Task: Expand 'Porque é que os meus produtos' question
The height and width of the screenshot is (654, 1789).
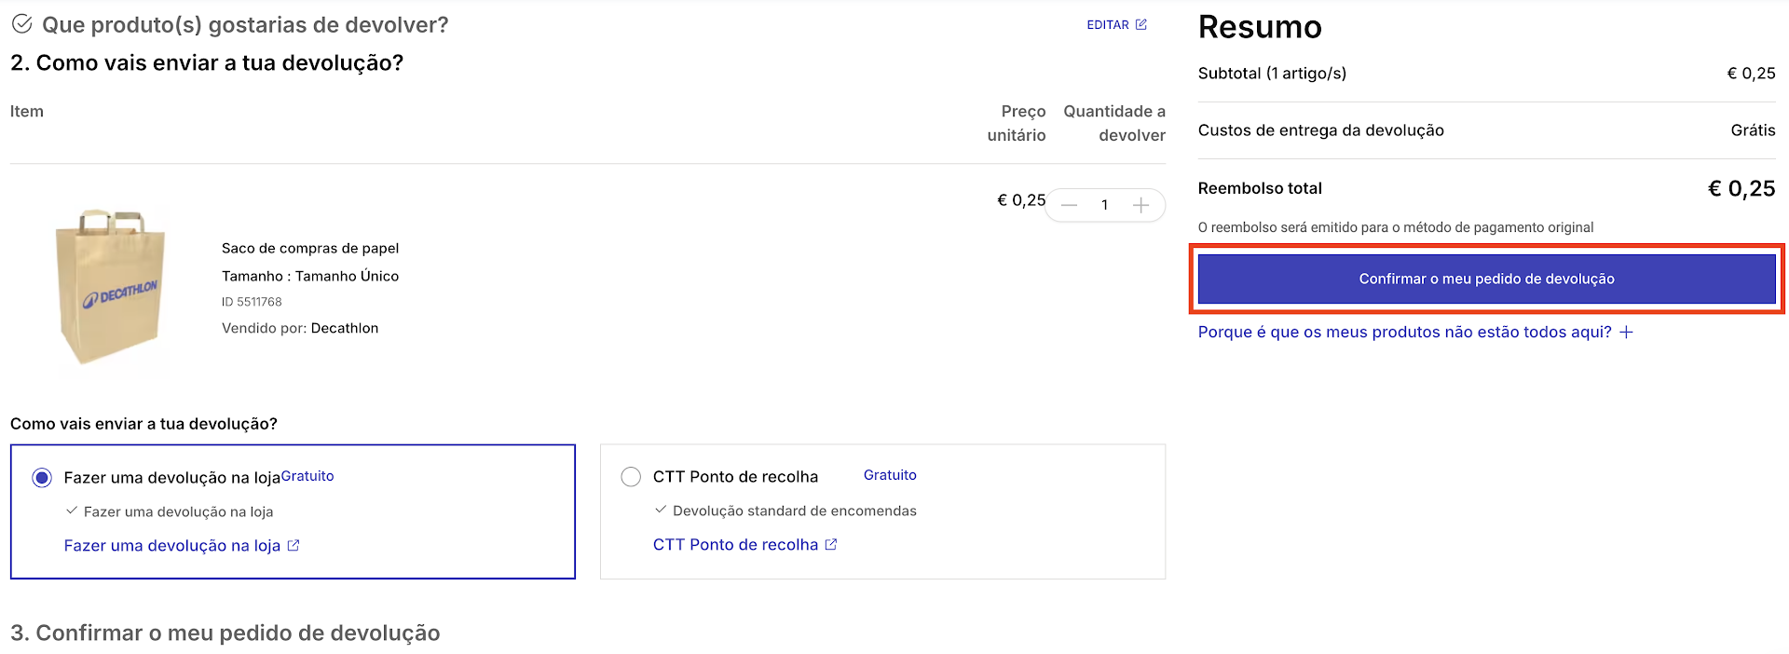Action: point(1404,333)
